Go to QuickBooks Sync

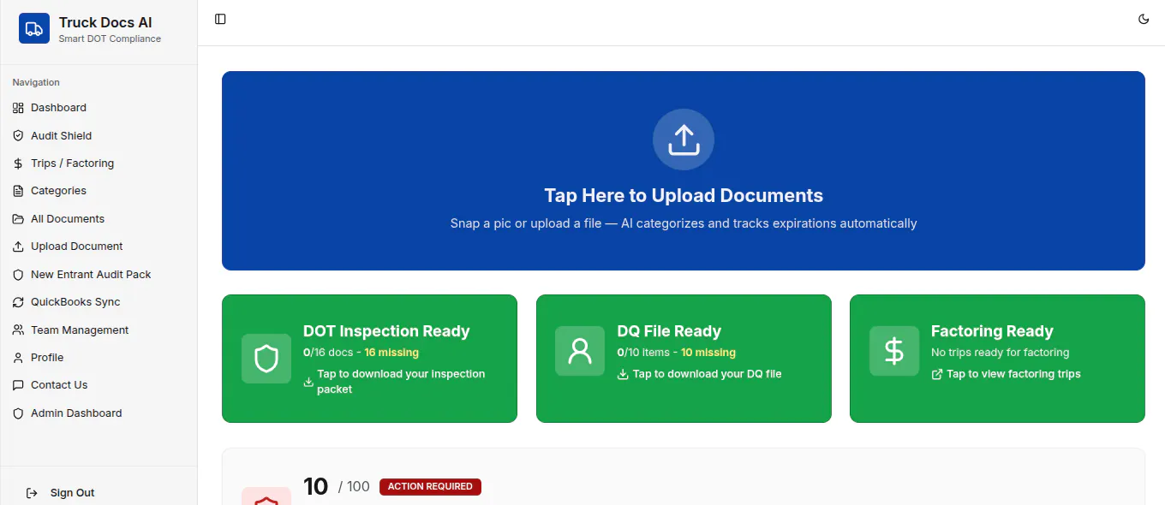coord(99,302)
